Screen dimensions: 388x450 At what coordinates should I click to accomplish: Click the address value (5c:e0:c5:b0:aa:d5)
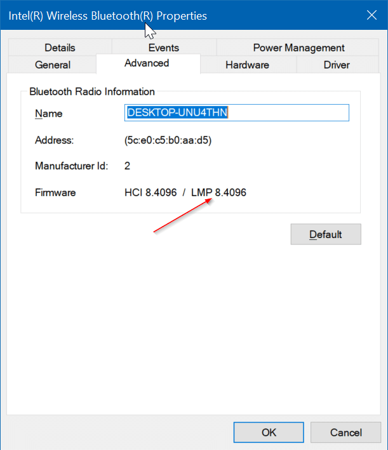coord(168,140)
